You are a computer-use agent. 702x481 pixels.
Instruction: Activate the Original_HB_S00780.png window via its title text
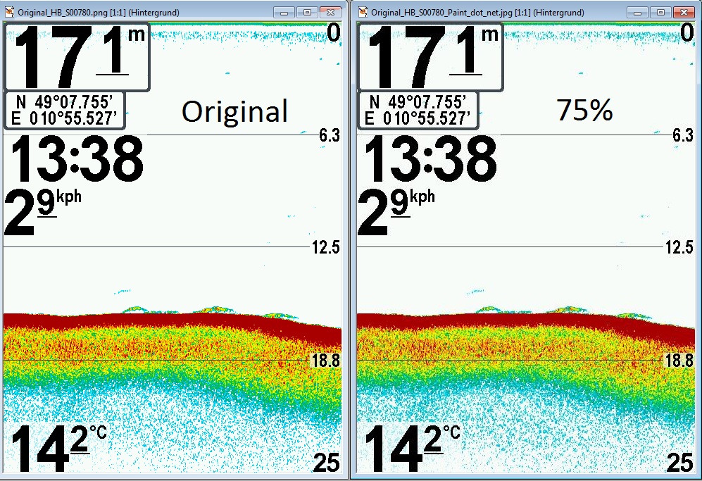99,13
